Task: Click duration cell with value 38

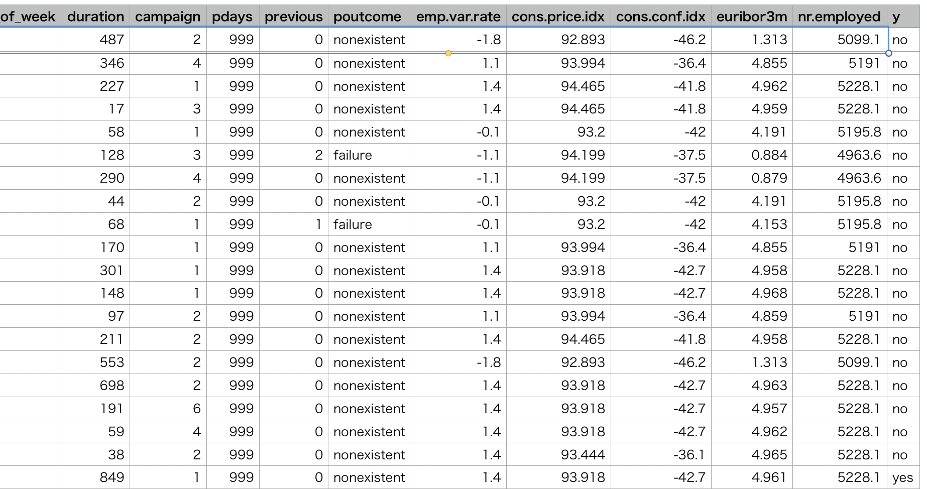Action: point(96,455)
